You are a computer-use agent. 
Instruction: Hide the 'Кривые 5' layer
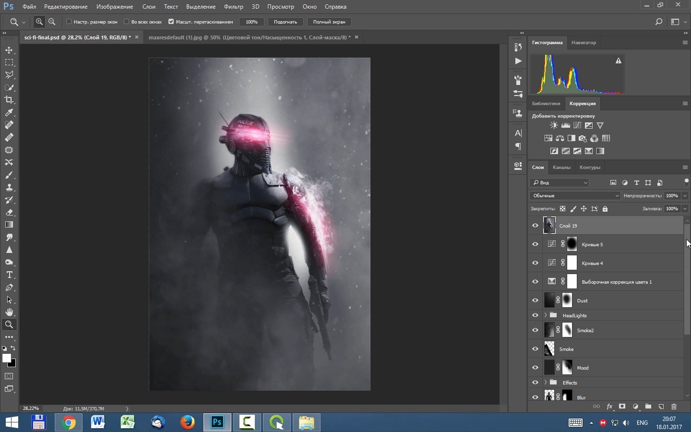click(536, 244)
